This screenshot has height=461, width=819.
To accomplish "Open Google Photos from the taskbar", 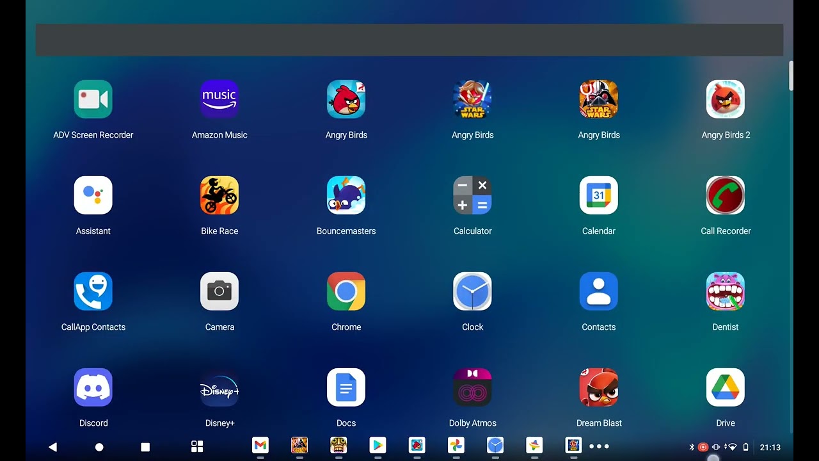I will coord(456,445).
